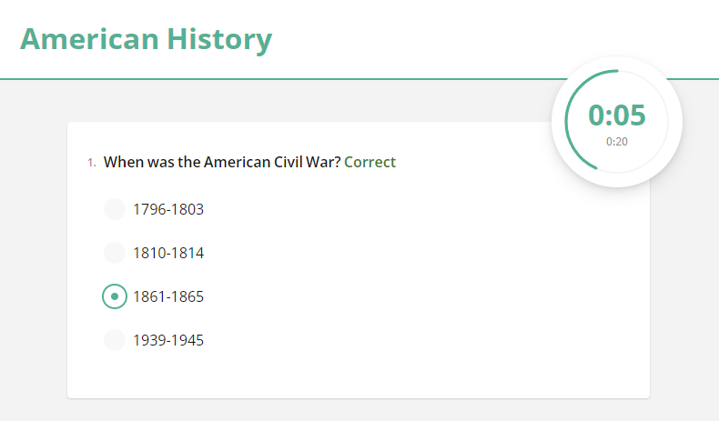
Task: Choose the 1810-1814 radio option
Action: click(114, 253)
